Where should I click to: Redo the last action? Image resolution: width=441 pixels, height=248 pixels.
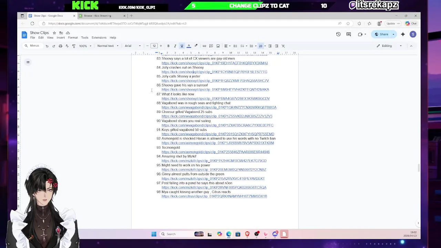[x=54, y=46]
